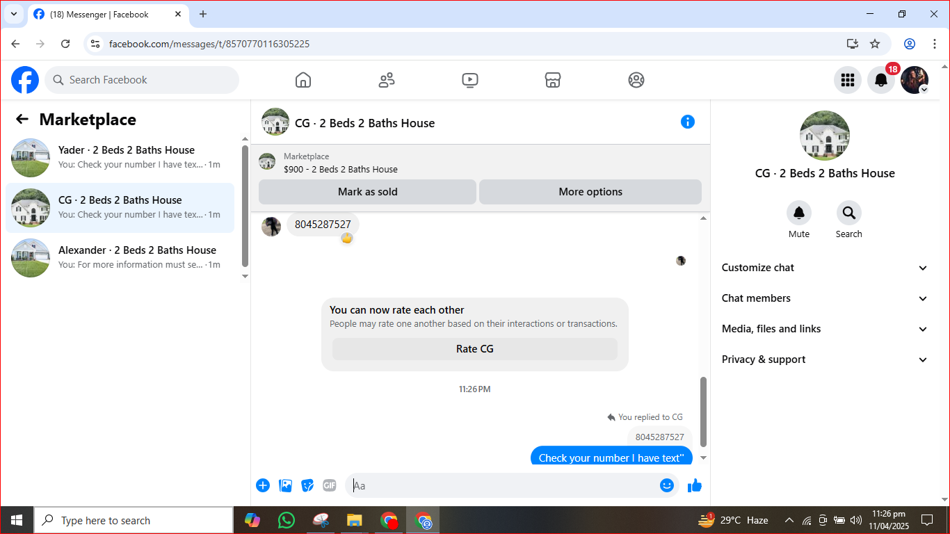
Task: Click the chat messages vertical scrollbar
Action: click(x=703, y=412)
